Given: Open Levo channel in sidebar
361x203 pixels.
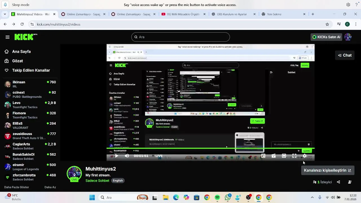Looking at the screenshot, I should pos(30,105).
